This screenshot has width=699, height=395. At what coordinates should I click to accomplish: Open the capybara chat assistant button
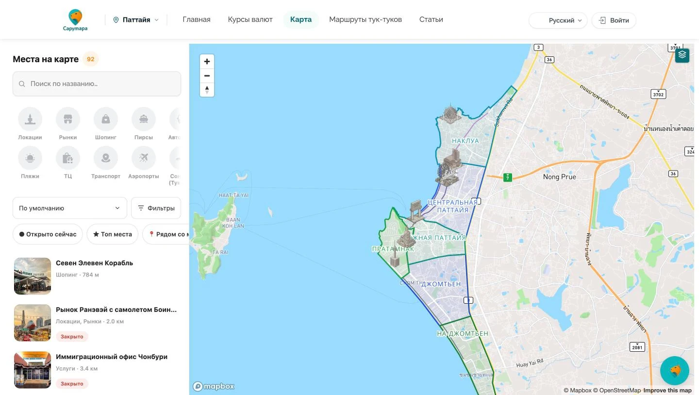click(675, 371)
